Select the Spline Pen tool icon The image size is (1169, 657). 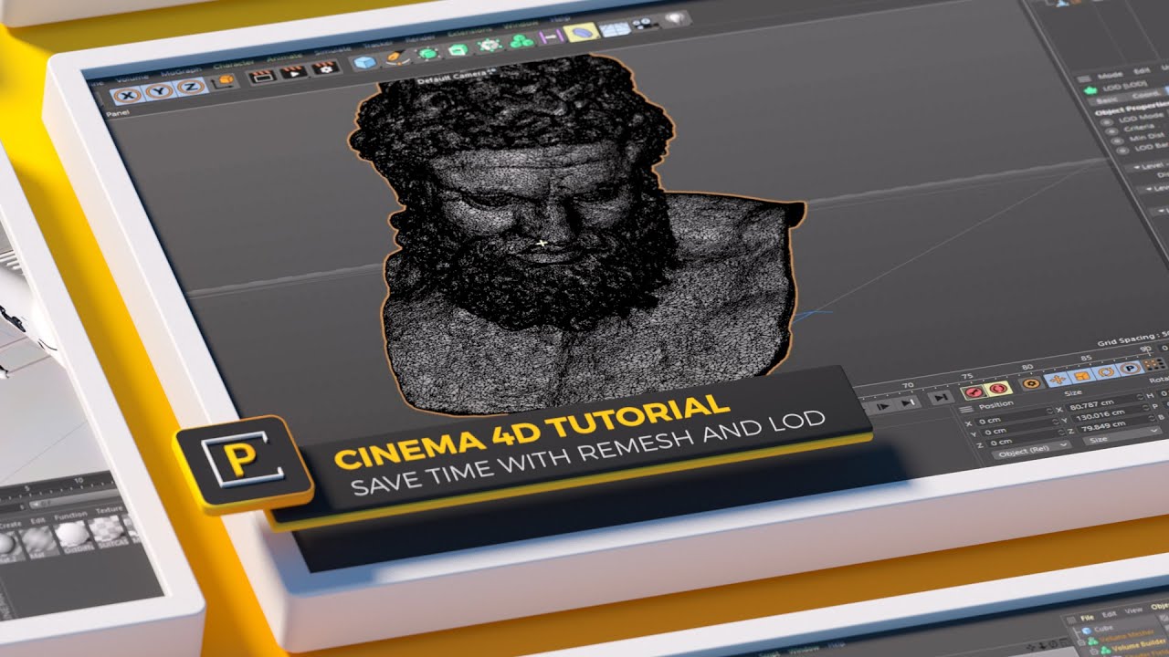click(396, 57)
